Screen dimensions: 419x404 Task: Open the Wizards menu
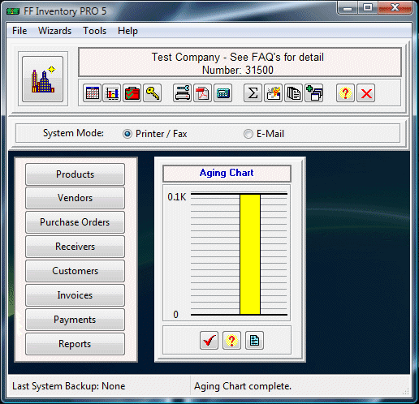pos(54,31)
